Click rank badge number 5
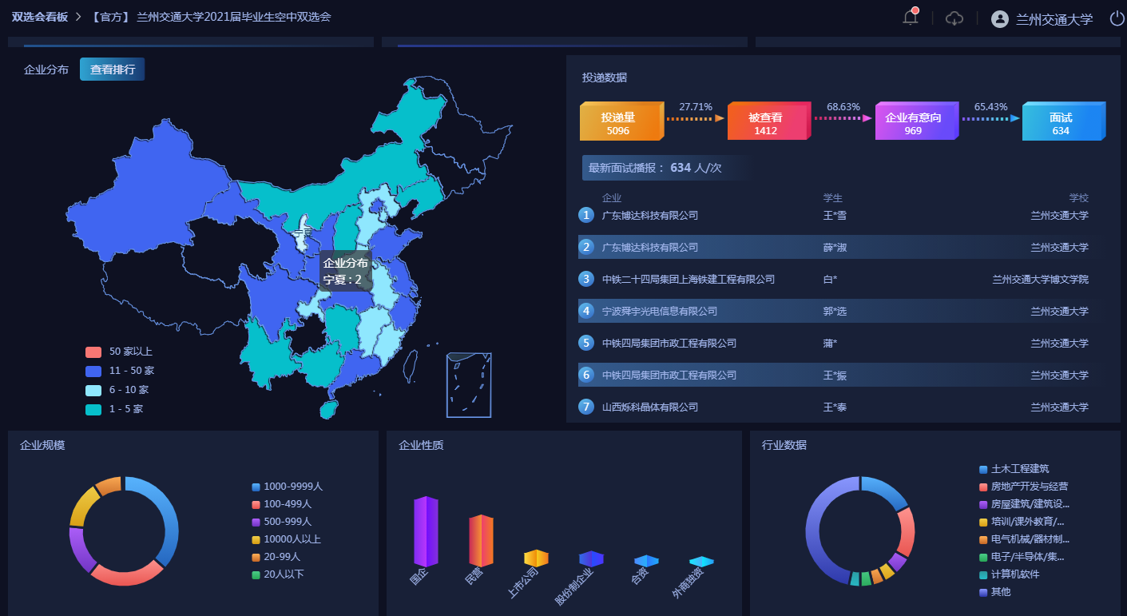Screen dimensions: 1127x616 586,343
